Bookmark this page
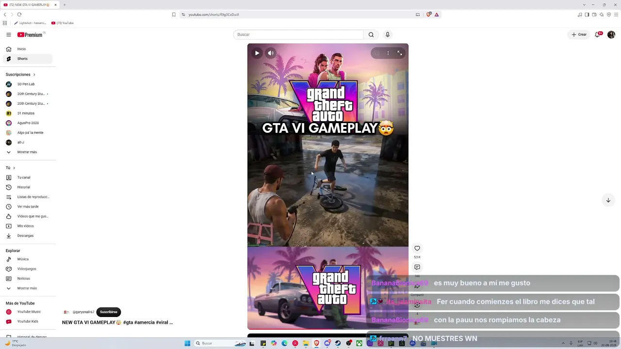Screen dimensions: 621x349 tap(174, 15)
